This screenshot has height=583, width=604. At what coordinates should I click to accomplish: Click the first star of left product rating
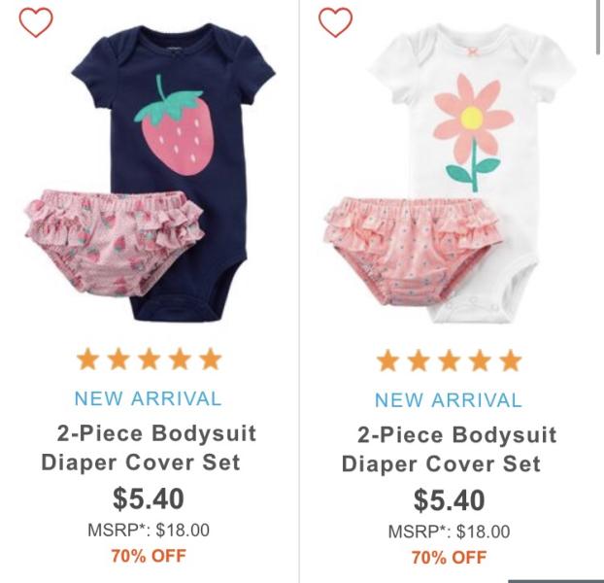pos(87,359)
